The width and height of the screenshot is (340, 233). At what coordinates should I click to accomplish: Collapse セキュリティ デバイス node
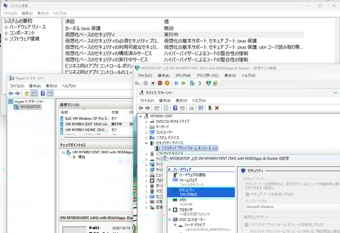[146, 143]
